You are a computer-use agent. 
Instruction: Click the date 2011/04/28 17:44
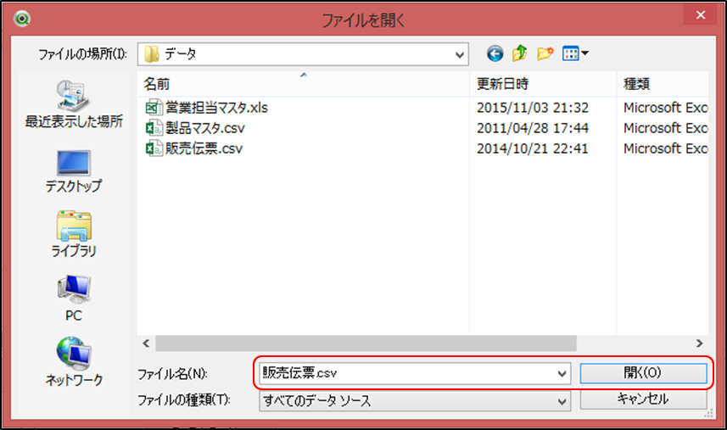(x=533, y=128)
